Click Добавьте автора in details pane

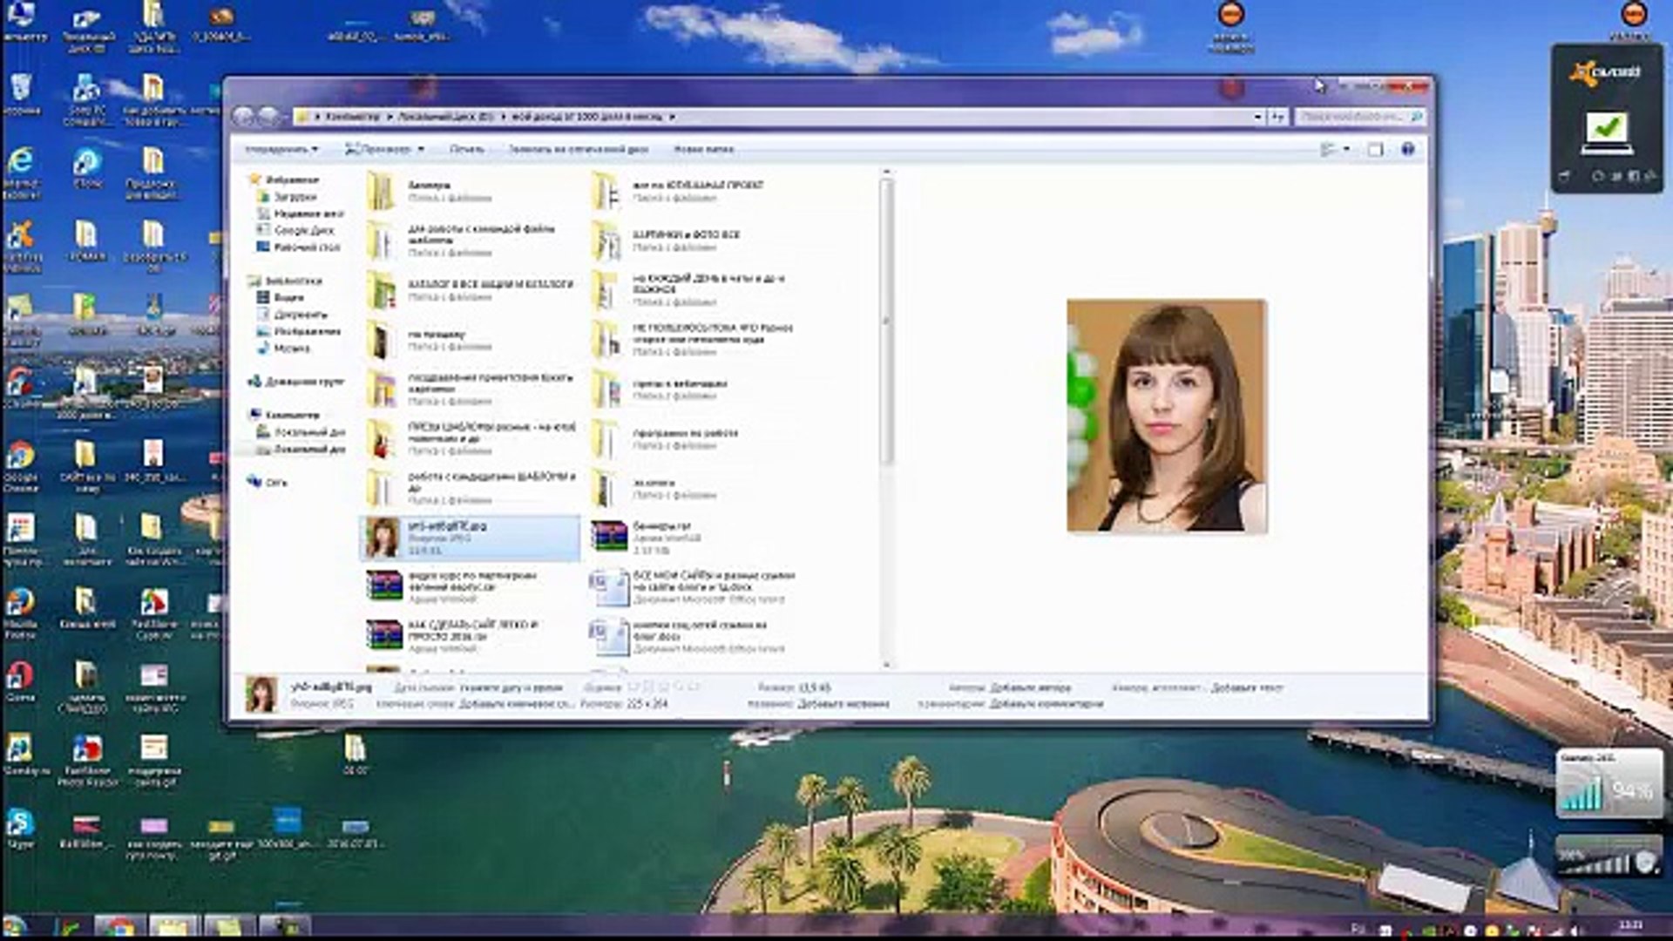1031,687
